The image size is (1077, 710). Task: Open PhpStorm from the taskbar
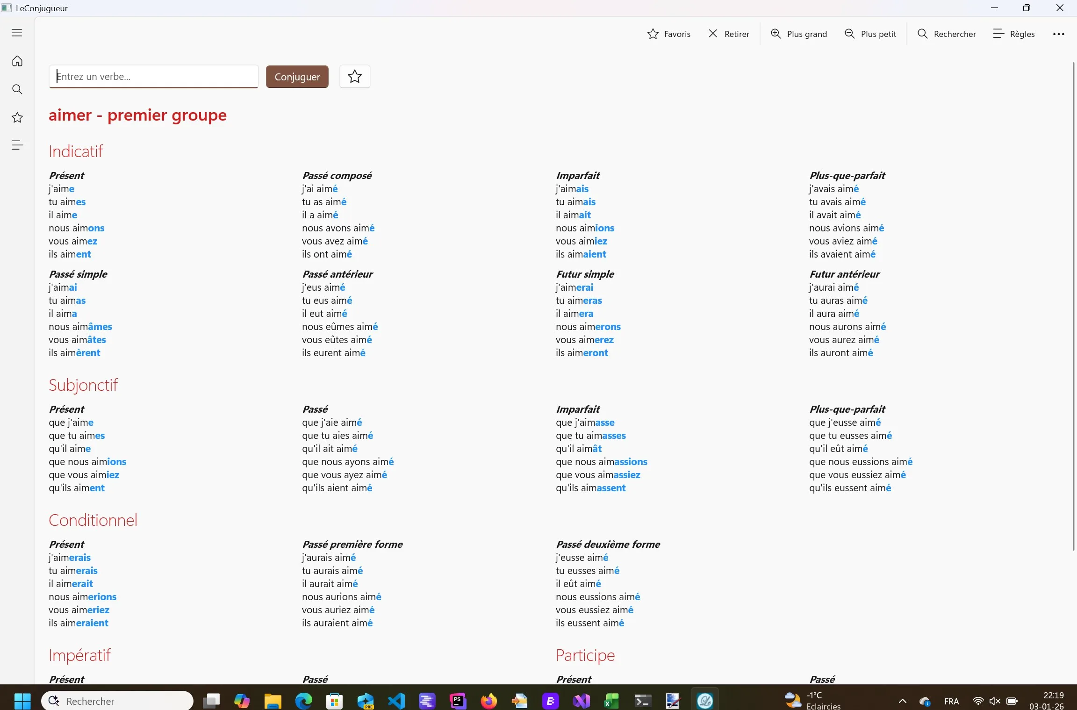point(458,701)
